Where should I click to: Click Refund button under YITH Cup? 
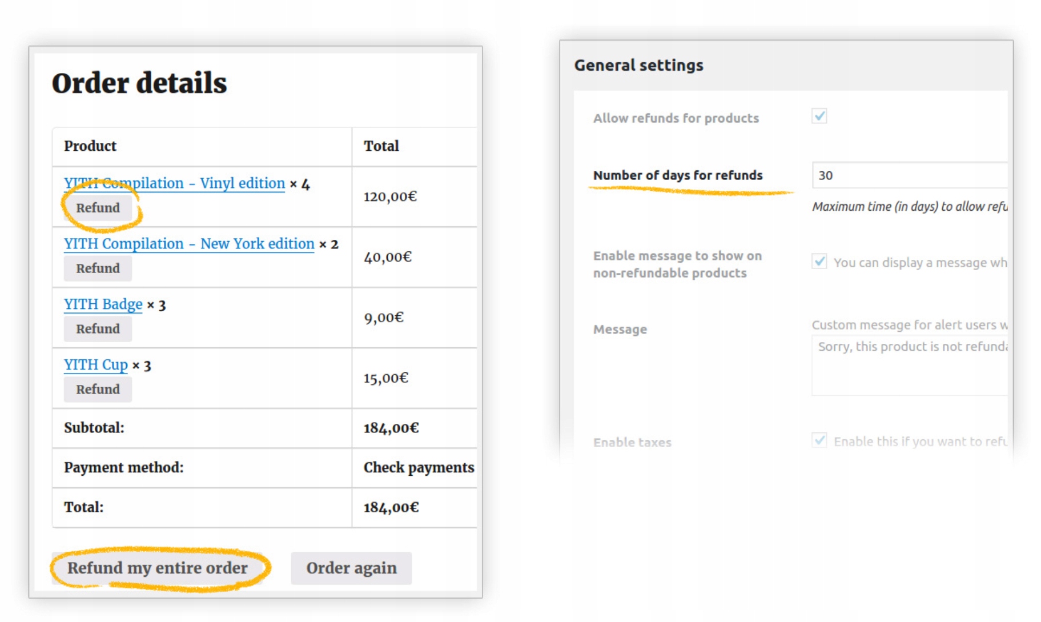[98, 390]
